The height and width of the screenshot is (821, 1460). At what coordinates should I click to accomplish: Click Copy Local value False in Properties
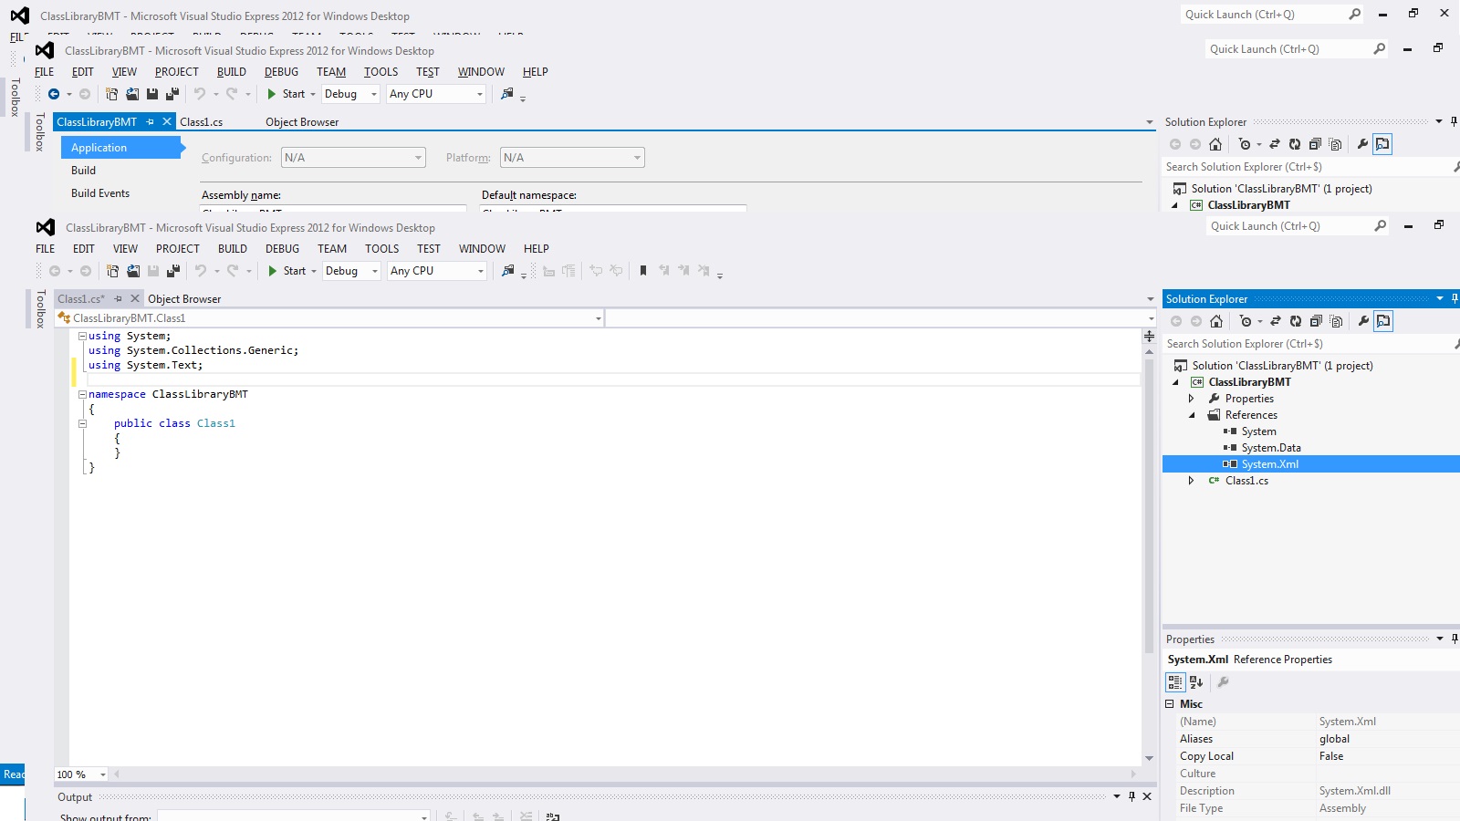tap(1331, 756)
